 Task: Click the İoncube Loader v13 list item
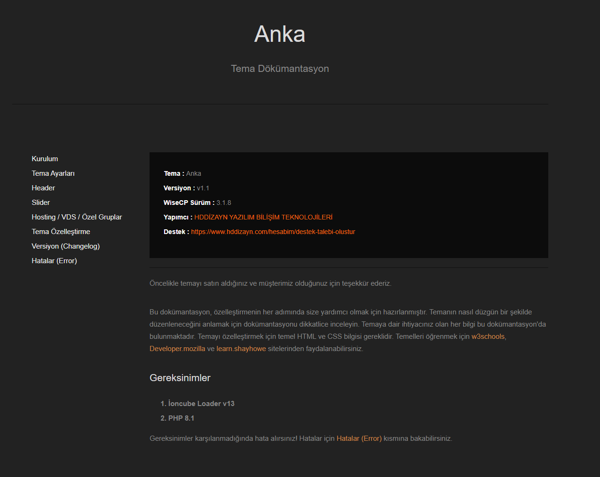201,404
